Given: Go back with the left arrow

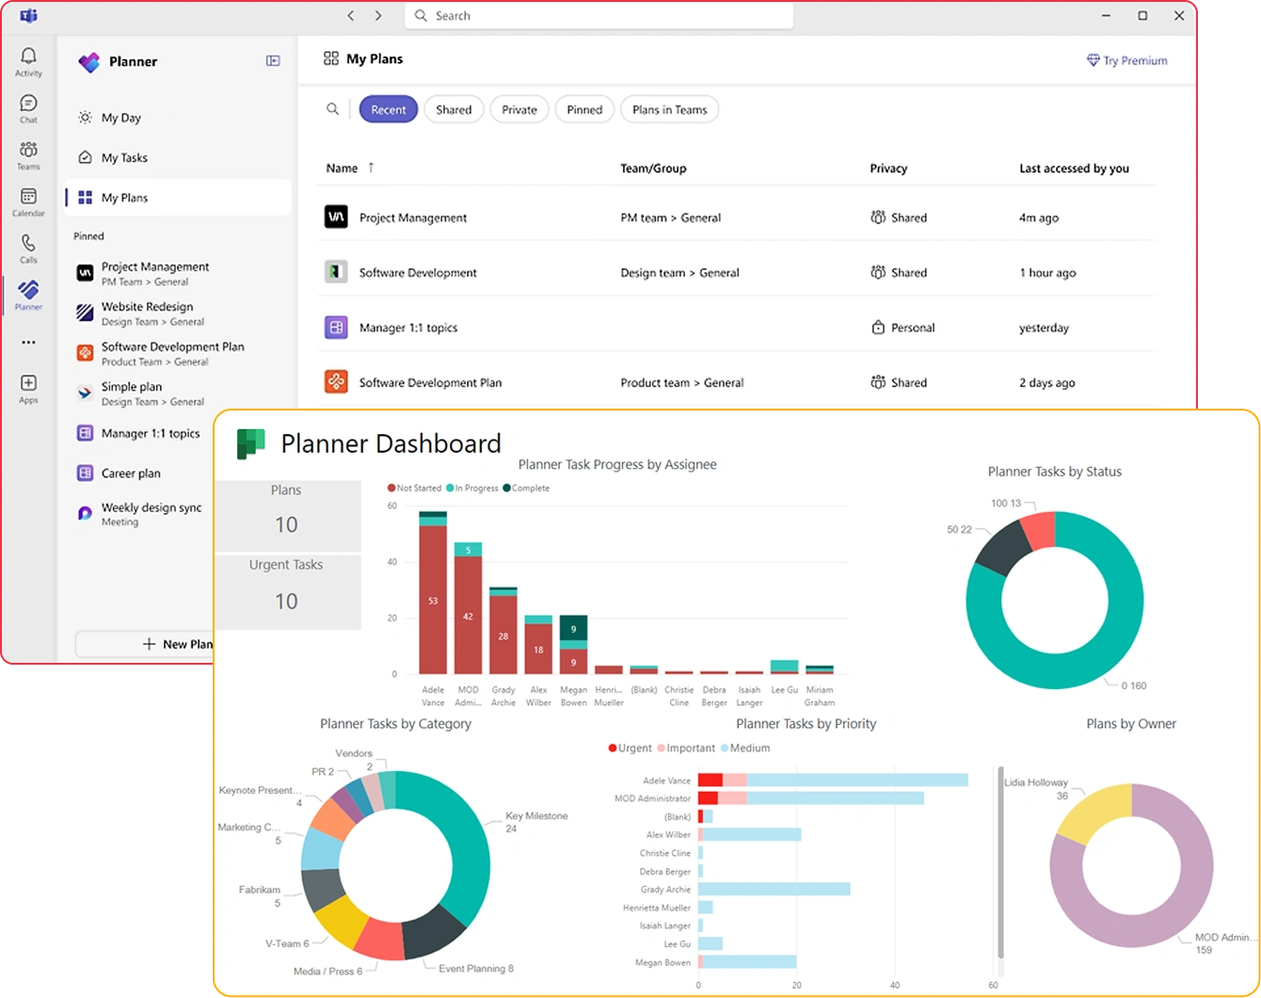Looking at the screenshot, I should 350,16.
